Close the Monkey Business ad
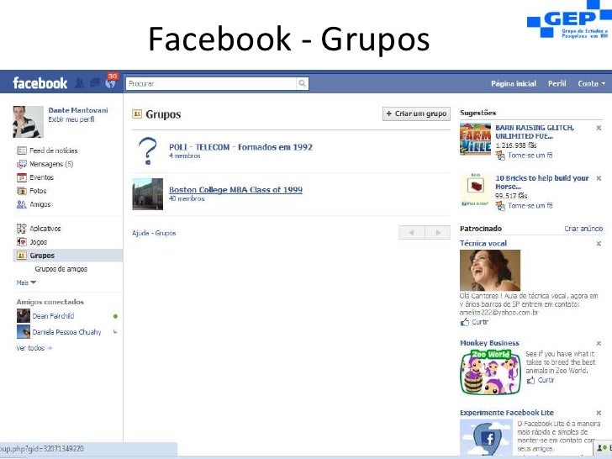Image resolution: width=612 pixels, height=459 pixels. [599, 344]
